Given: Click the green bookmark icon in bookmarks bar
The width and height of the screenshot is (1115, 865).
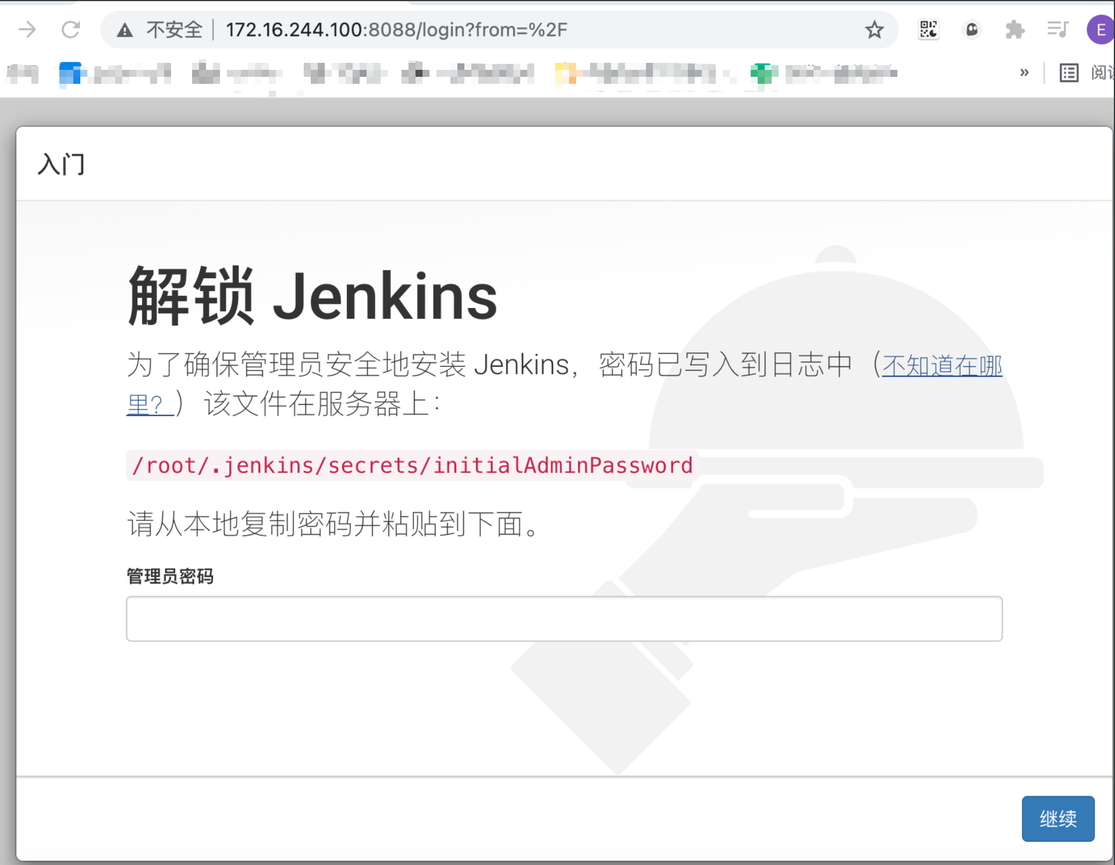Looking at the screenshot, I should pos(764,73).
